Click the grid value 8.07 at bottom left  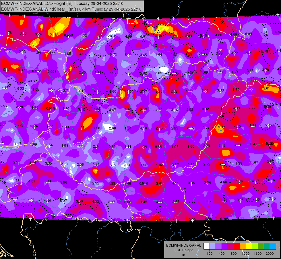[x=14, y=217]
